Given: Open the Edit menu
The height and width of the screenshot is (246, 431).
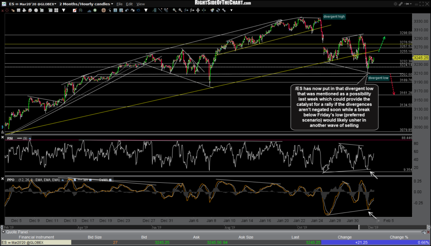Looking at the screenshot, I should click(x=129, y=4).
